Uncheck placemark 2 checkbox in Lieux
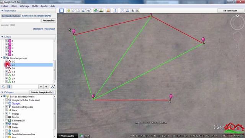This screenshot has width=245, height=138. pyautogui.click(x=7, y=44)
